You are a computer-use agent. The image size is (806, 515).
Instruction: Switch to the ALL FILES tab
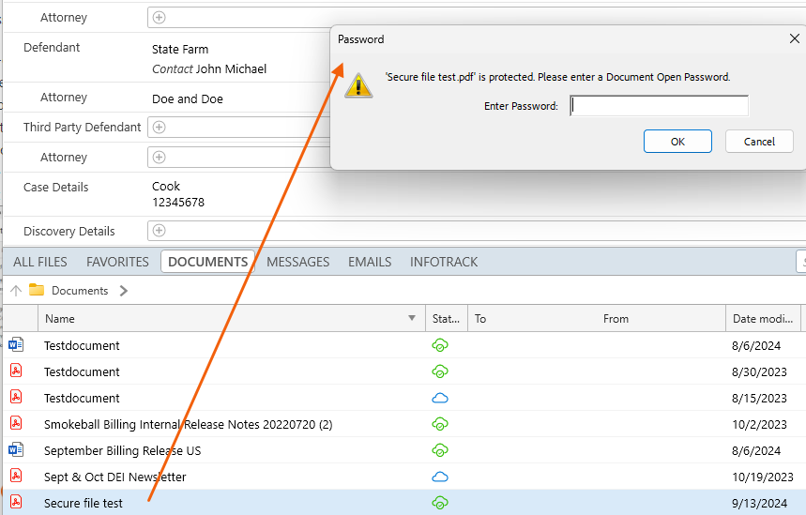pyautogui.click(x=40, y=262)
